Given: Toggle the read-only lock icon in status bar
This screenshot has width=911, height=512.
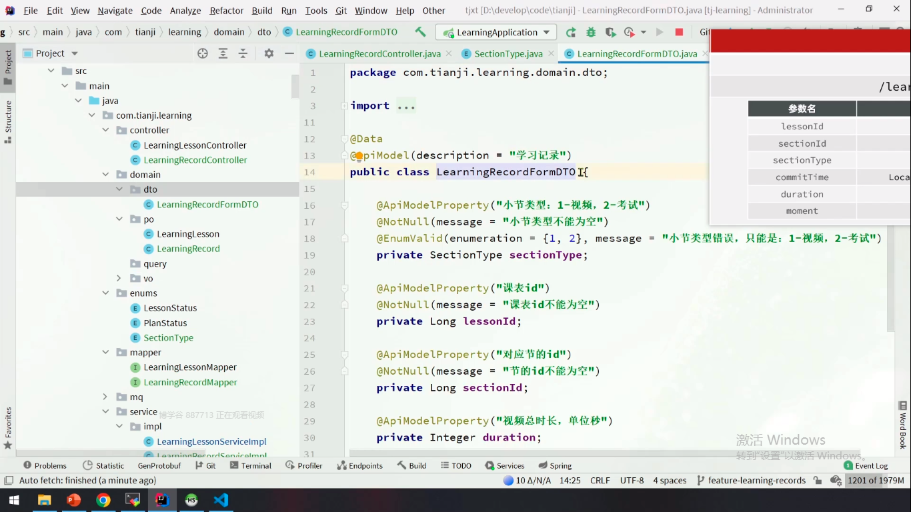Looking at the screenshot, I should (x=818, y=480).
